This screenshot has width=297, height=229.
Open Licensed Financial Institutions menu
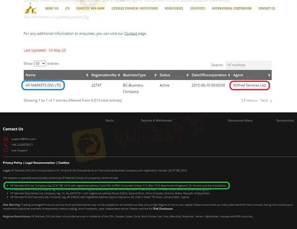point(135,8)
